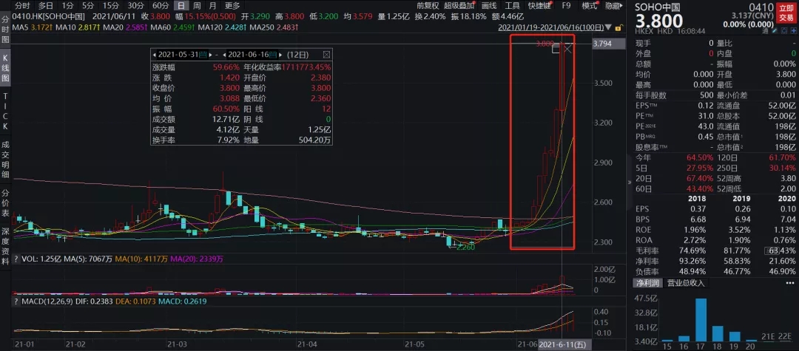
Task: Open the K线图 sidebar view
Action: 6,68
